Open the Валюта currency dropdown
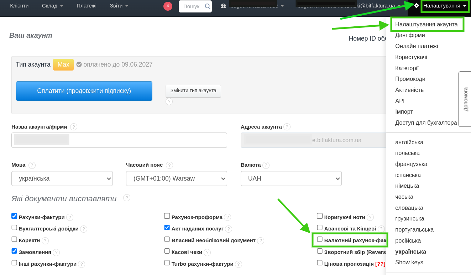 coord(291,178)
